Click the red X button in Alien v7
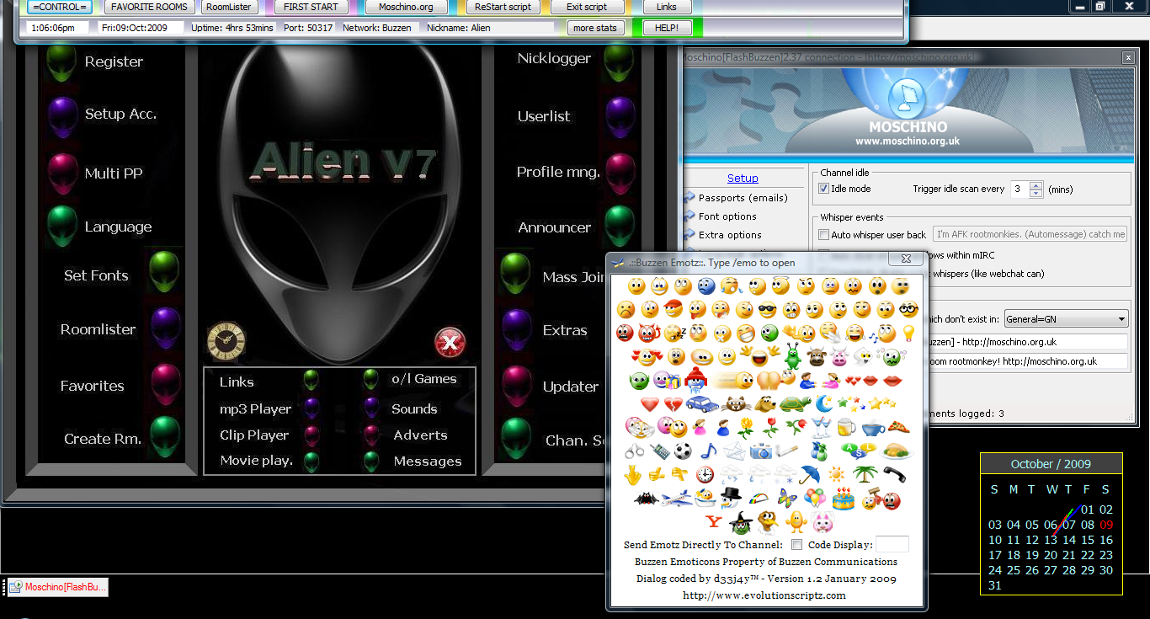1150x619 pixels. pyautogui.click(x=450, y=343)
